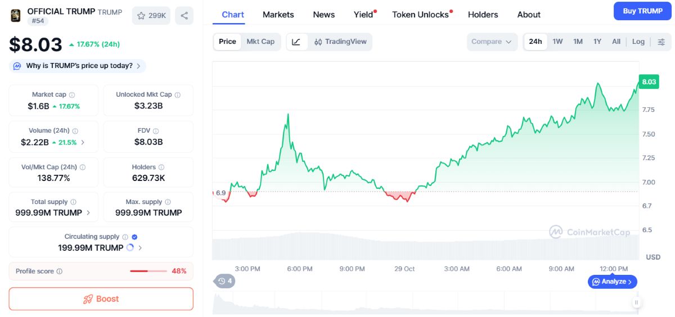This screenshot has width=675, height=317.
Task: Click the Profile score progress bar
Action: point(148,271)
